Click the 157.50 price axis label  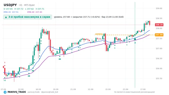(159, 39)
